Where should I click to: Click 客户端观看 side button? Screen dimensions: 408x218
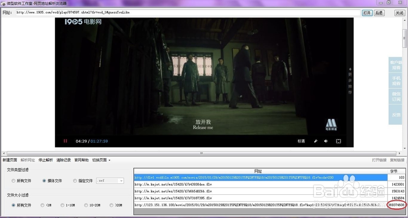pyautogui.click(x=396, y=65)
